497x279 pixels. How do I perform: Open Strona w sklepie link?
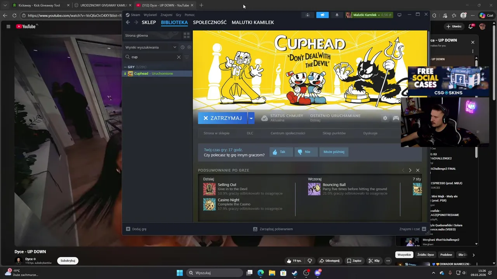pyautogui.click(x=216, y=133)
